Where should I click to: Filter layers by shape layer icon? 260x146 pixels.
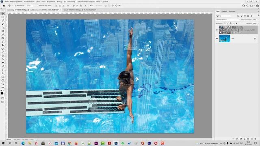coord(248,16)
